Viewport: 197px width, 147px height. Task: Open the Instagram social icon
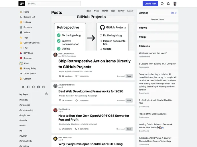(x=38, y=87)
